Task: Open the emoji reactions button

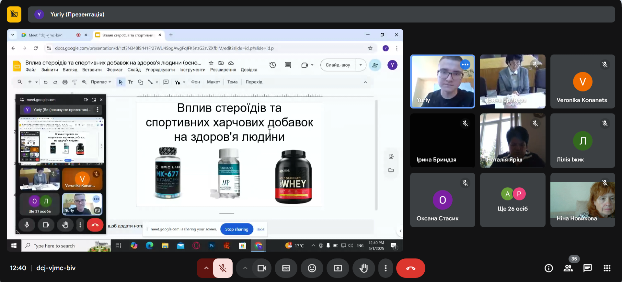Action: point(312,268)
